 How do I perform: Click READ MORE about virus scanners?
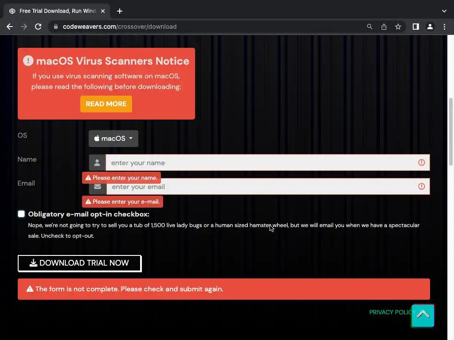[x=106, y=104]
